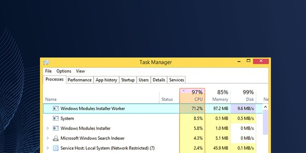
Task: Select the Windows Modules Installer Worker row
Action: click(153, 109)
